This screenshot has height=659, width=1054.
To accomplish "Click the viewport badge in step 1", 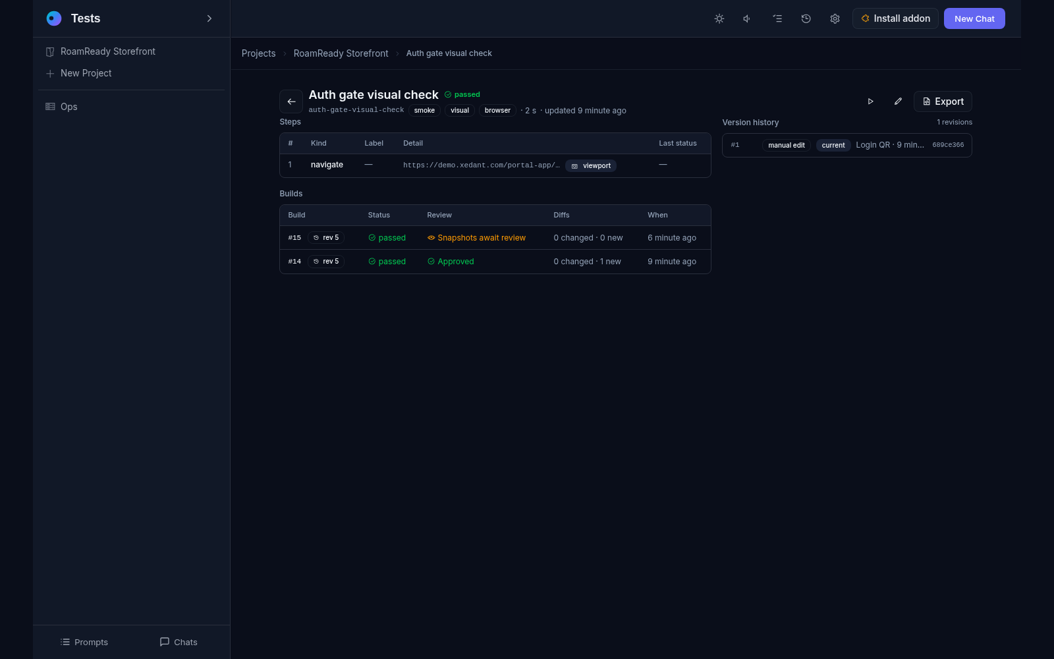I will tap(591, 166).
